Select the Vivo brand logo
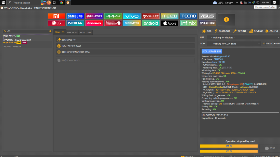The width and height of the screenshot is (280, 157). click(x=132, y=16)
